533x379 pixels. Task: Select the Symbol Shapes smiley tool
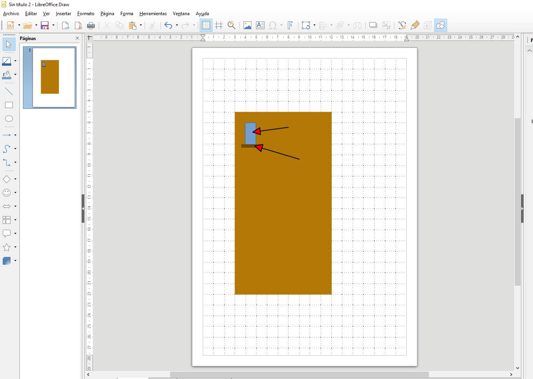[x=7, y=193]
